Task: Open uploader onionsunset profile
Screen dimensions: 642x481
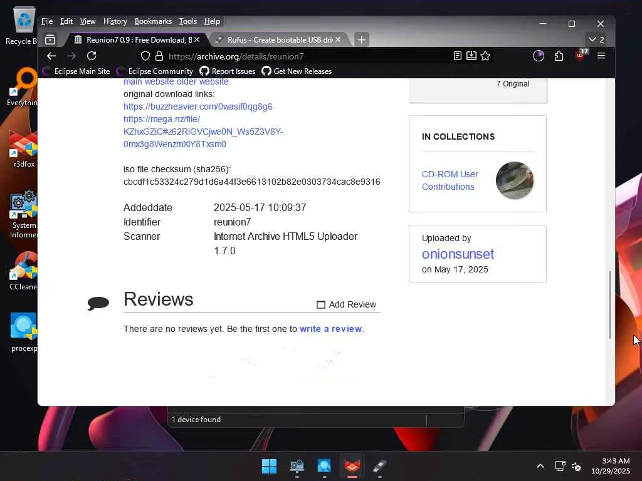Action: pyautogui.click(x=458, y=254)
